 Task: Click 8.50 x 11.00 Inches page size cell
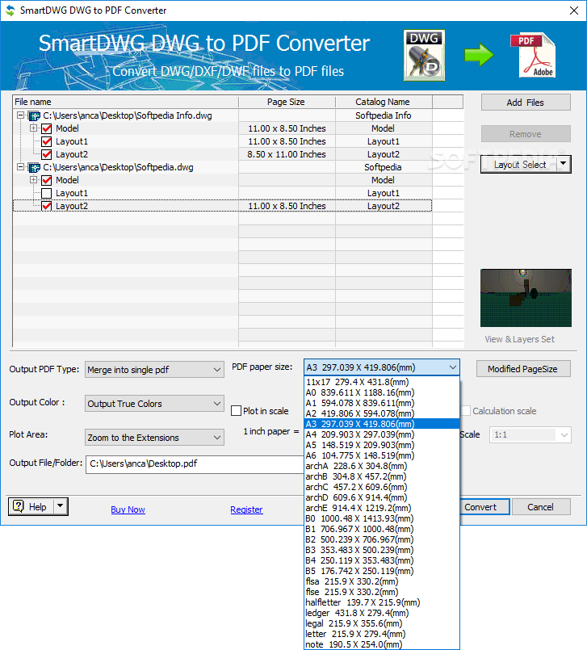287,154
